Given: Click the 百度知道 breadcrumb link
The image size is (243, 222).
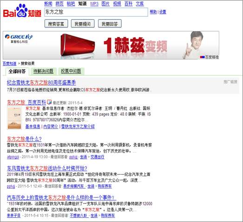Looking at the screenshot, I should click(9, 63).
